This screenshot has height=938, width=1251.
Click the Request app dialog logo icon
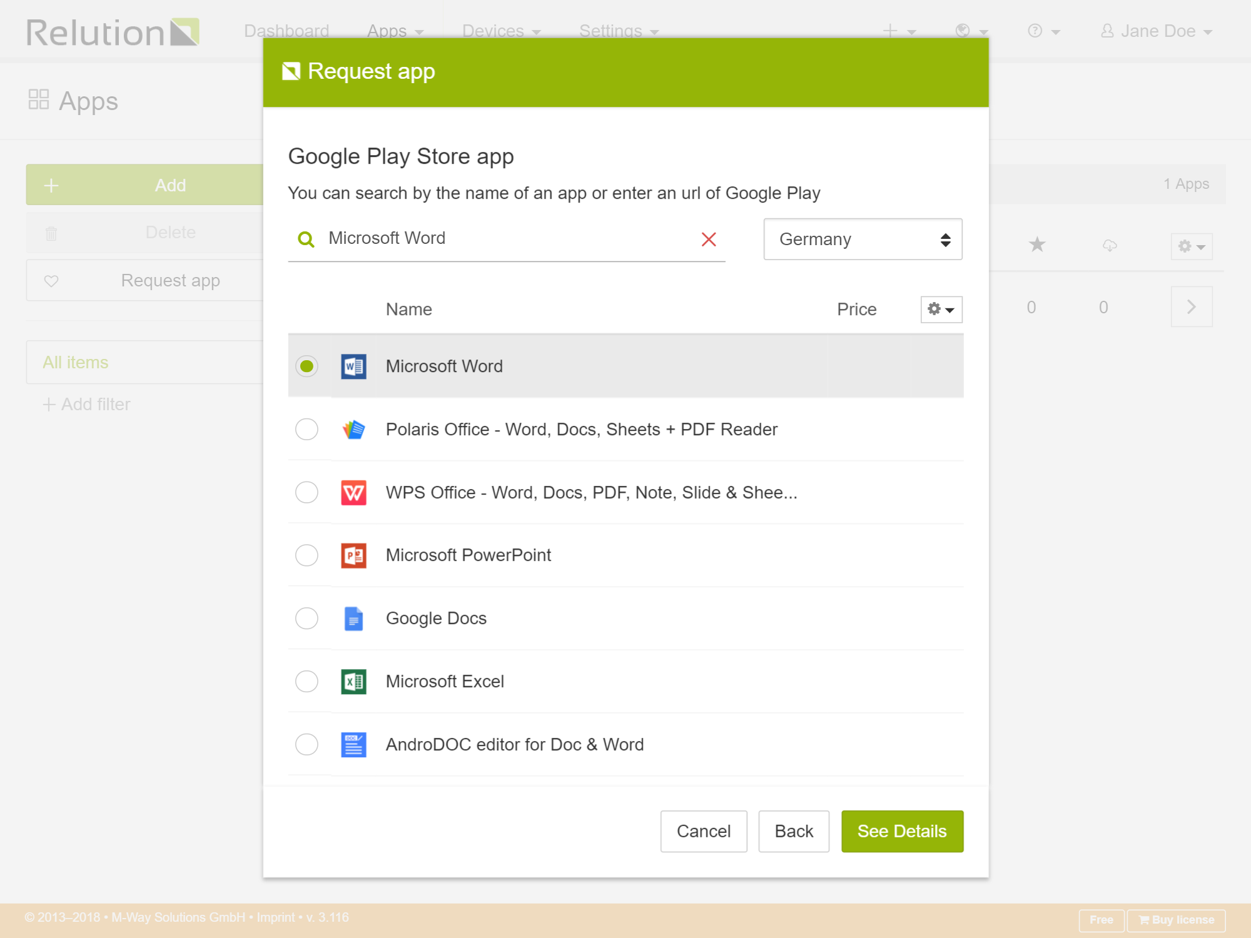[x=291, y=71]
